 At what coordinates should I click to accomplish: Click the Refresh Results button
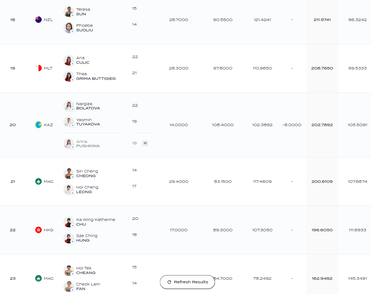pyautogui.click(x=187, y=282)
